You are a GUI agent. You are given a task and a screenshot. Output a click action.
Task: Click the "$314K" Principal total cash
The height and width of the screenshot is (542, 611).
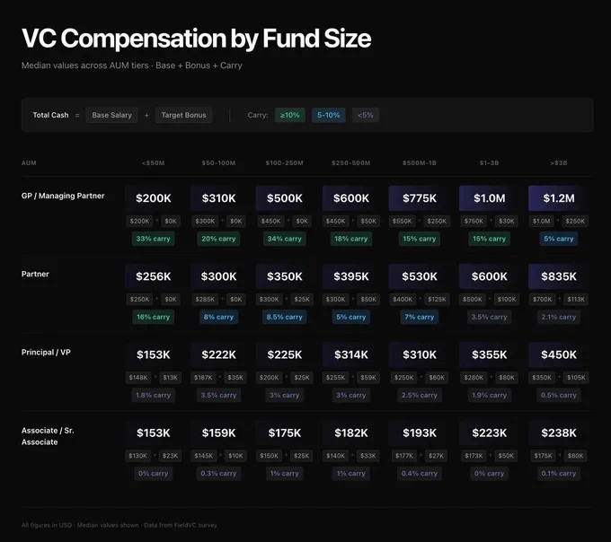tap(351, 354)
